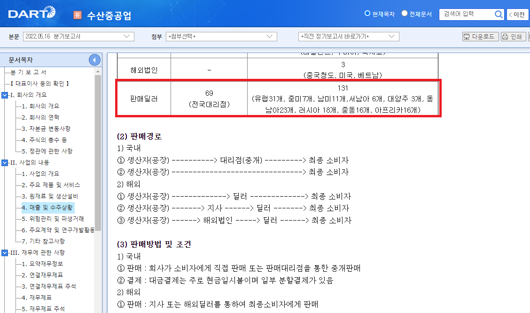This screenshot has width=530, height=313.
Task: Go back using the 이전 button
Action: [517, 15]
